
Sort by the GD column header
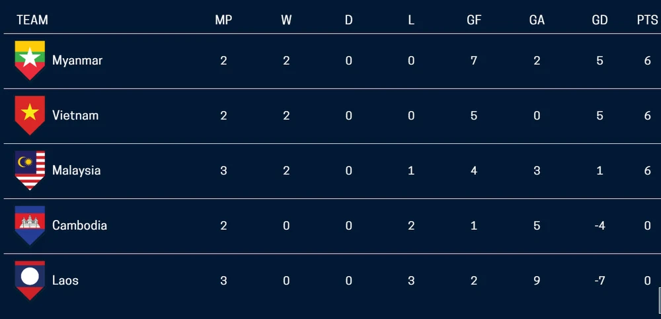coord(600,20)
